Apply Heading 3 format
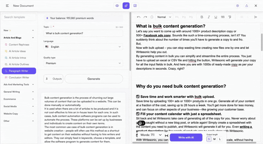 (x=191, y=17)
